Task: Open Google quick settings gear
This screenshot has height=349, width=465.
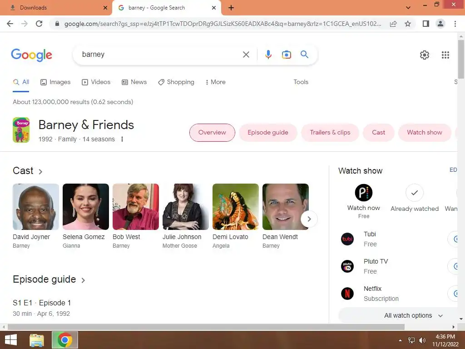Action: [425, 55]
